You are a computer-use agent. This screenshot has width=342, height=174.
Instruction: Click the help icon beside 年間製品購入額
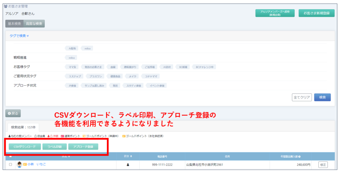click(x=299, y=156)
